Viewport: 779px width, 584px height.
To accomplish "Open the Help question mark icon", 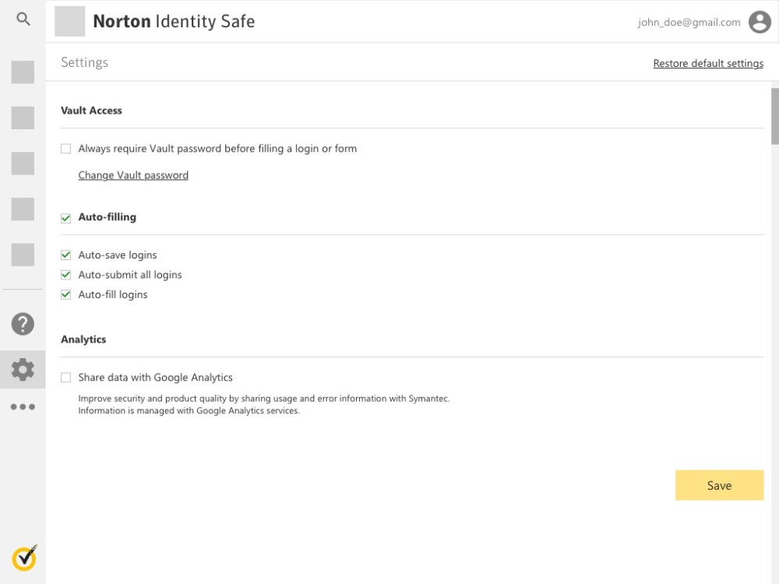I will (23, 323).
